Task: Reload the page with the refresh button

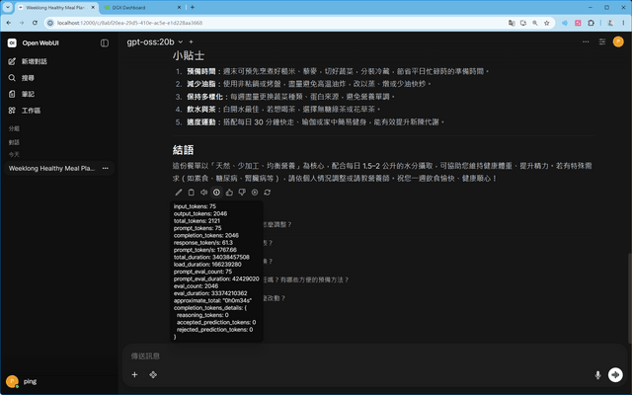Action: point(36,23)
